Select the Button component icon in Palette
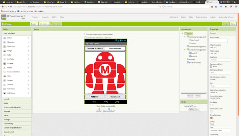The width and height of the screenshot is (239, 136). pyautogui.click(x=5, y=38)
